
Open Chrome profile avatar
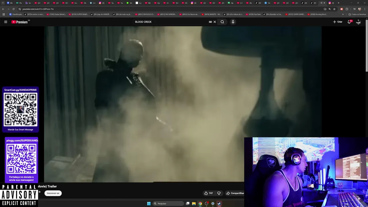(x=359, y=9)
